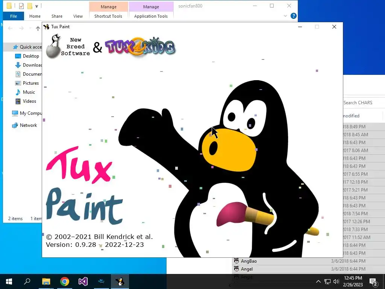Click the Properties quick access icon
Image resolution: width=385 pixels, height=289 pixels.
point(21,6)
